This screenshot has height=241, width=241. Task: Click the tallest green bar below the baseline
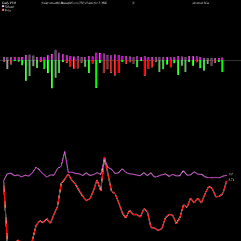click(x=52, y=74)
